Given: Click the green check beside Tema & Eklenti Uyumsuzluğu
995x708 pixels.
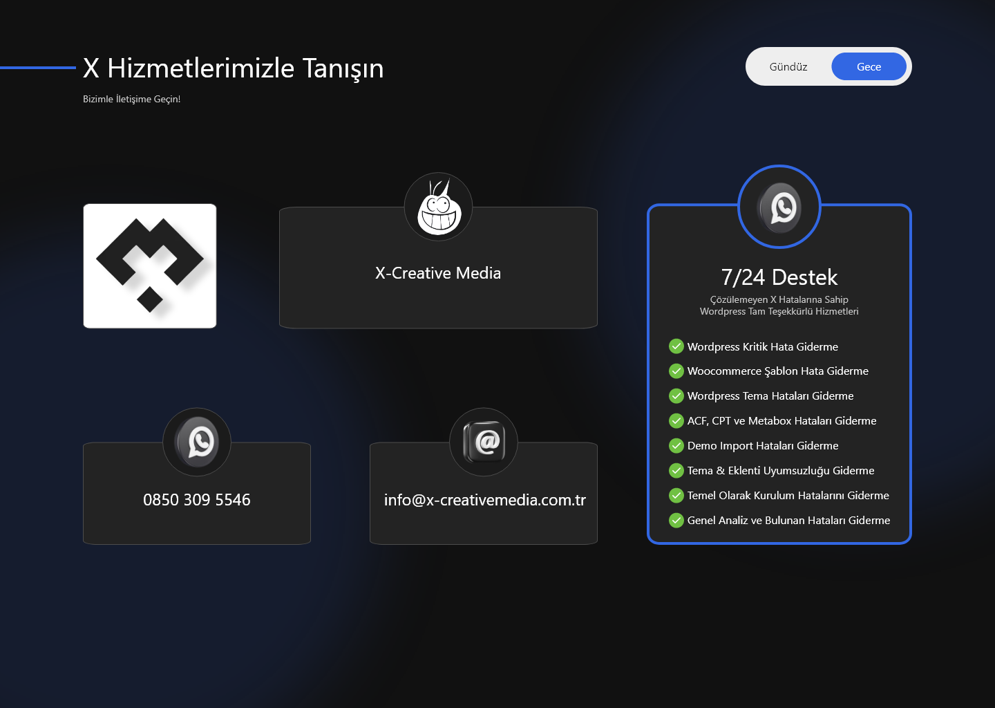Looking at the screenshot, I should point(676,471).
